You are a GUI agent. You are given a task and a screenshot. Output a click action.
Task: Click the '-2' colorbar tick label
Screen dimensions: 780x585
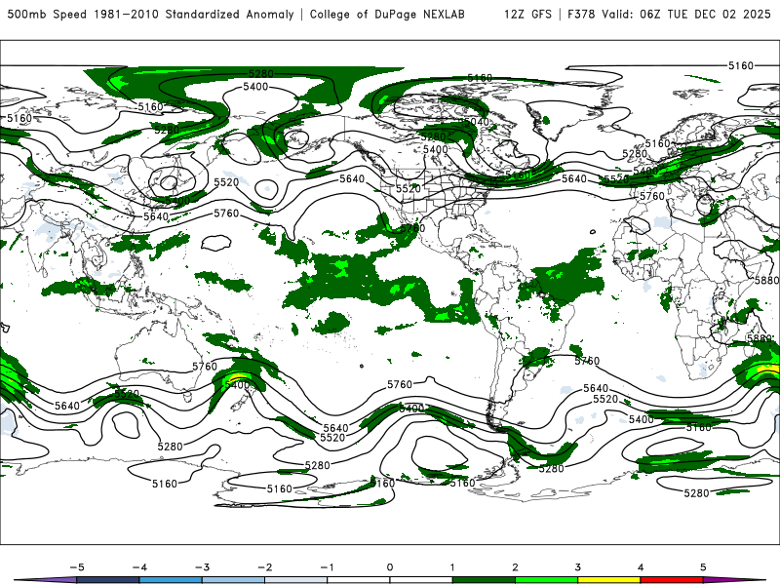264,567
